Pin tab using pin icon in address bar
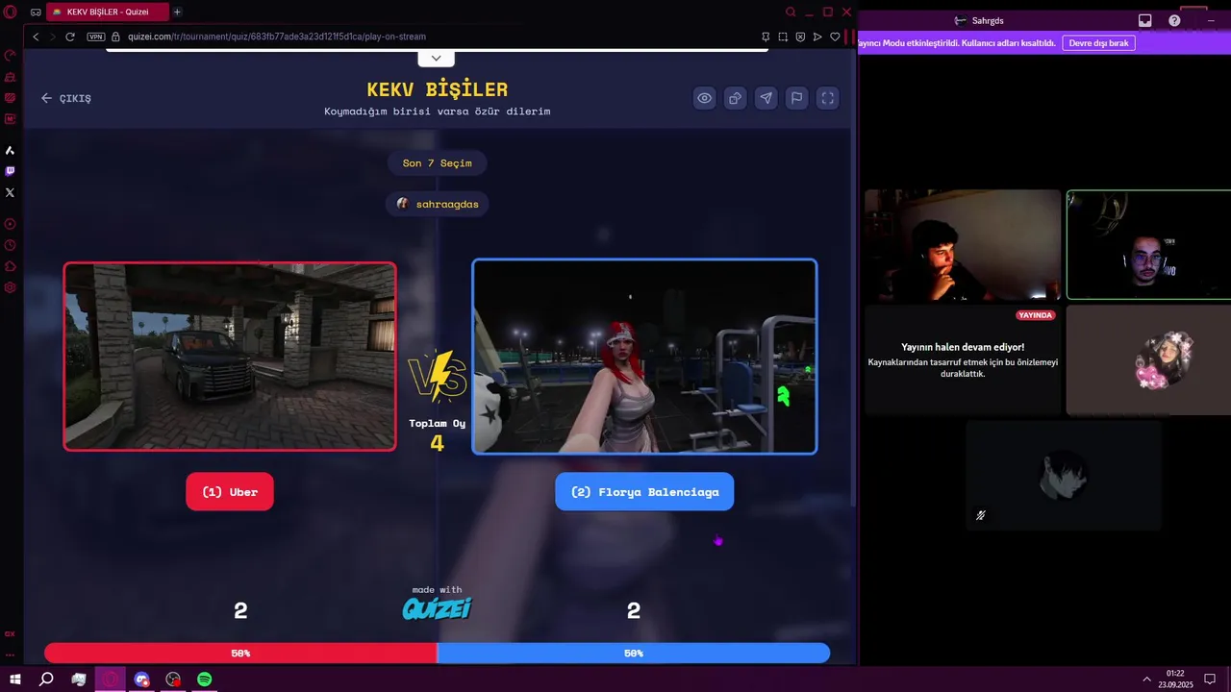This screenshot has width=1231, height=692. [766, 37]
